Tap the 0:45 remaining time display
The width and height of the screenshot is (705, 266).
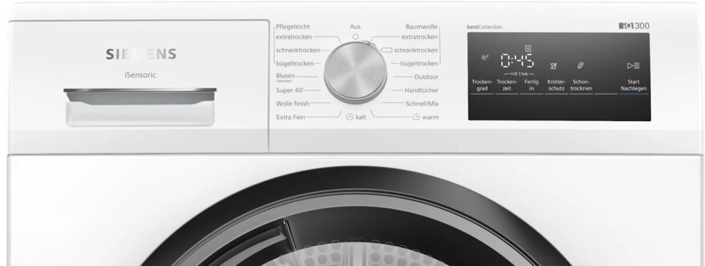(x=517, y=61)
